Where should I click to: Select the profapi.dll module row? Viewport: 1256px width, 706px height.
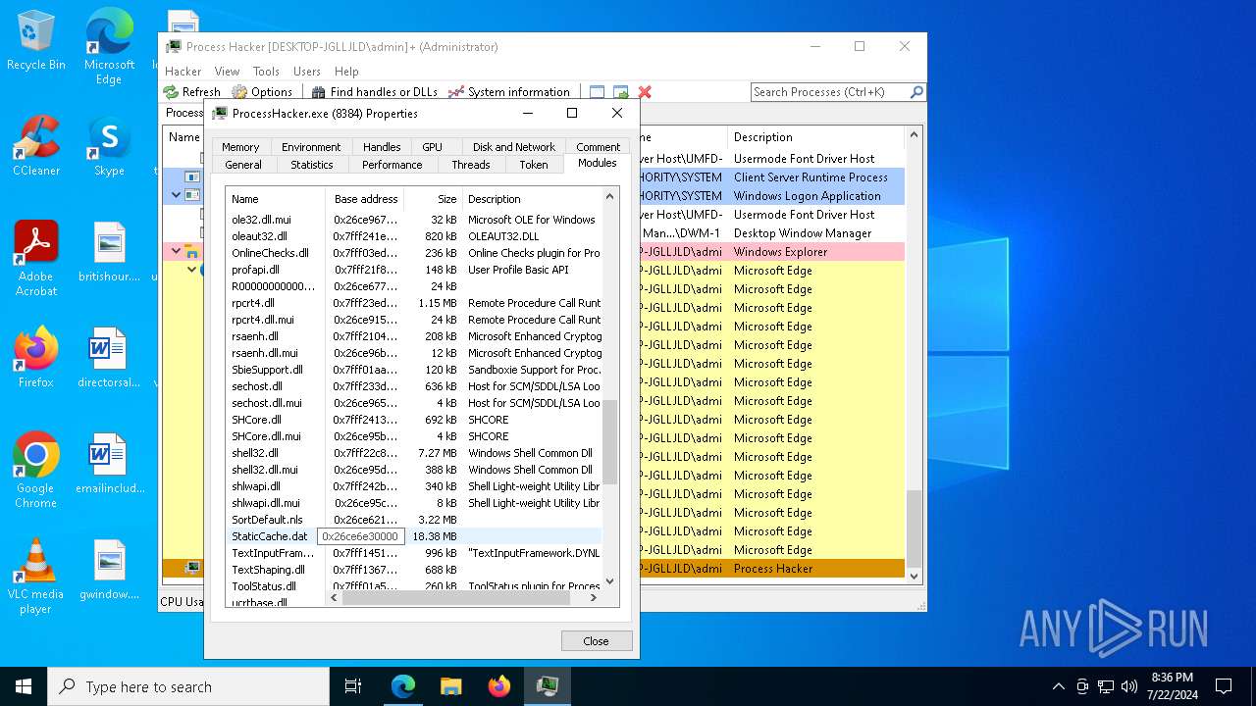pos(414,270)
